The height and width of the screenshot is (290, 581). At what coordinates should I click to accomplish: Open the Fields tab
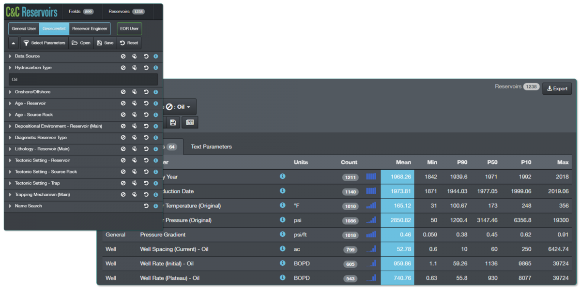tap(80, 12)
